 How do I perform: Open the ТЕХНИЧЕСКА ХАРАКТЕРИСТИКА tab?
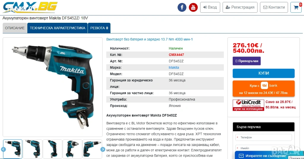point(57,28)
